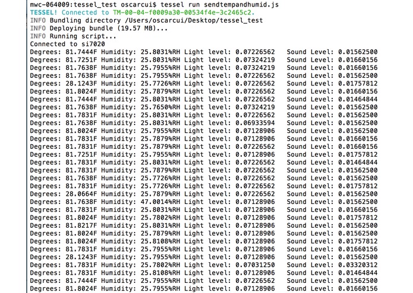Click the Sound Level value 0.03320312

pyautogui.click(x=358, y=265)
